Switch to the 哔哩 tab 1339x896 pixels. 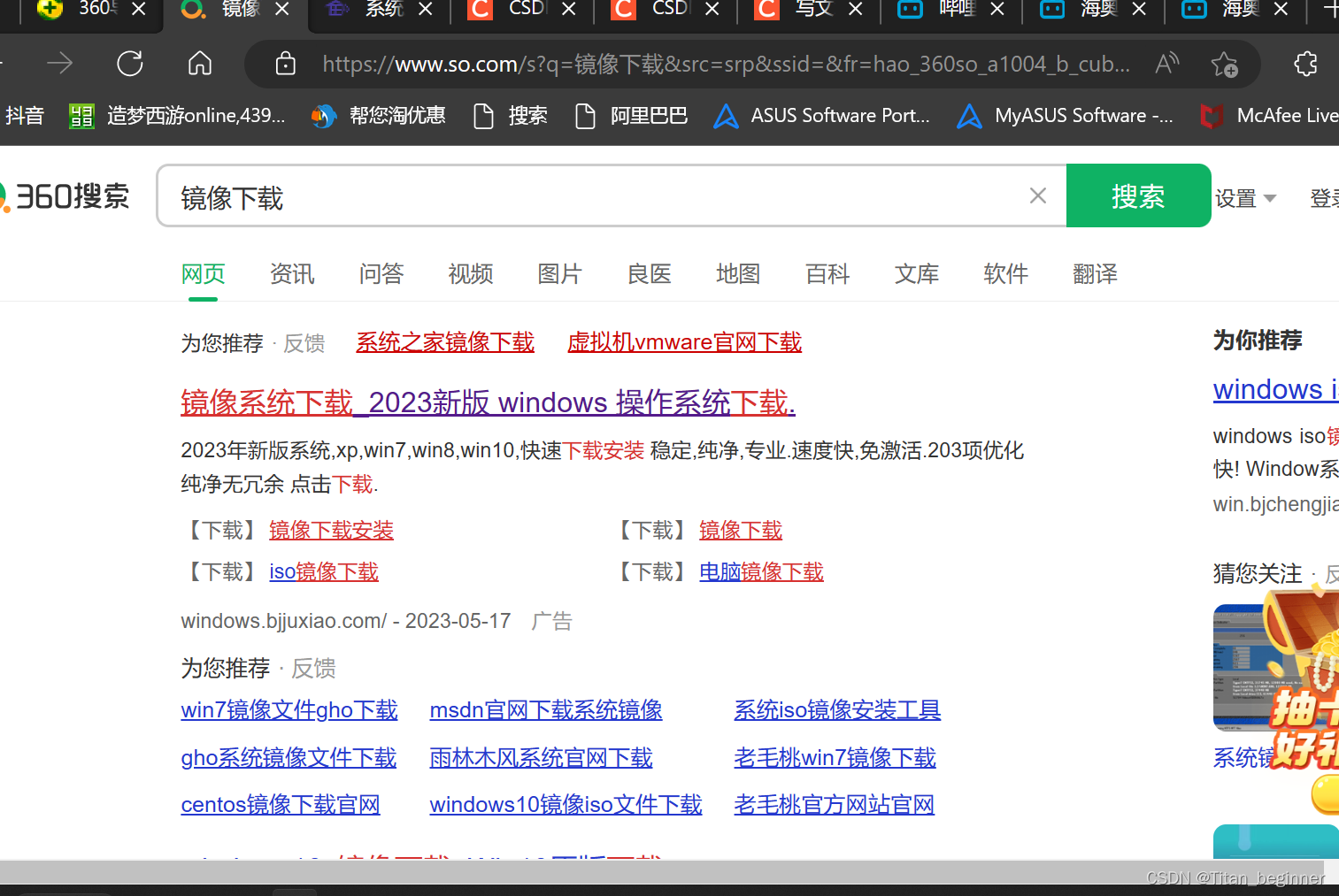tap(950, 9)
